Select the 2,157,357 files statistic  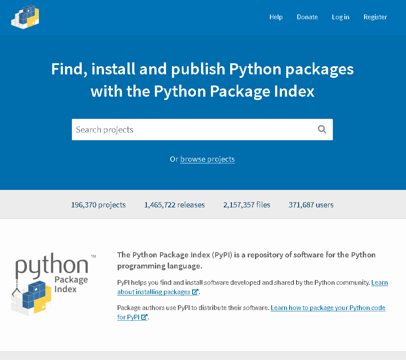tap(247, 205)
